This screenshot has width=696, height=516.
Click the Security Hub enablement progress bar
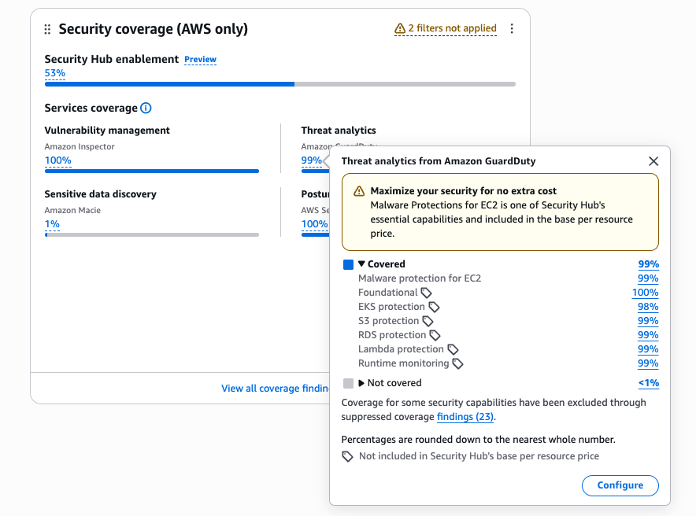(280, 84)
